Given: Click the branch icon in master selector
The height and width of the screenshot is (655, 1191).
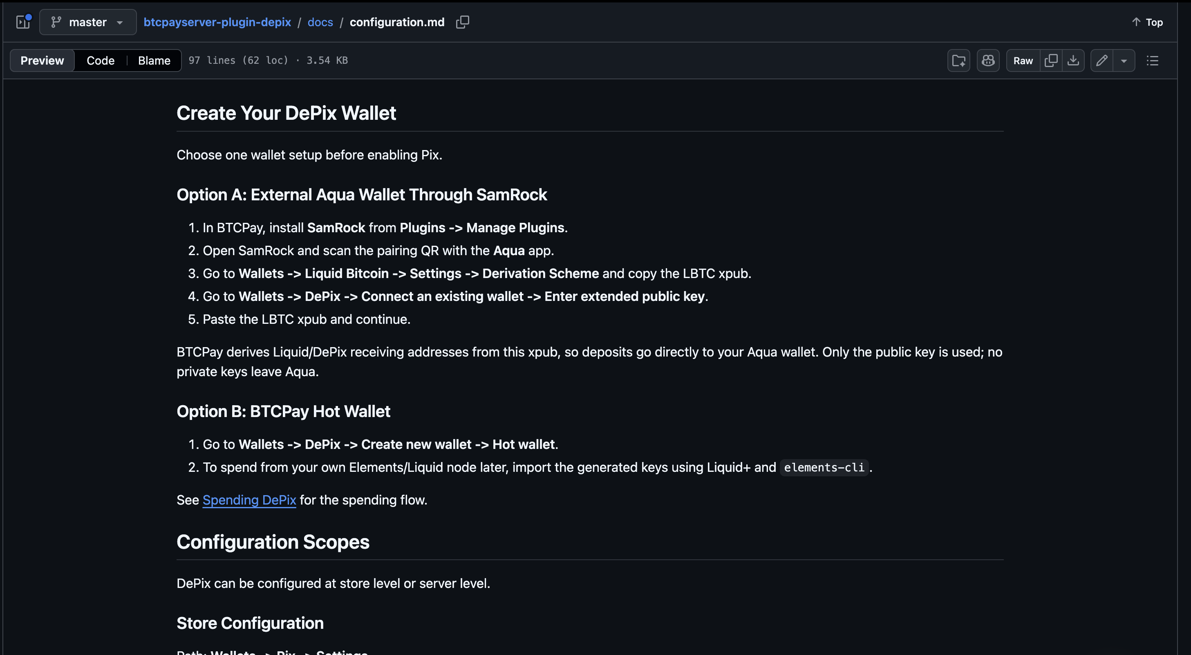Looking at the screenshot, I should coord(56,22).
